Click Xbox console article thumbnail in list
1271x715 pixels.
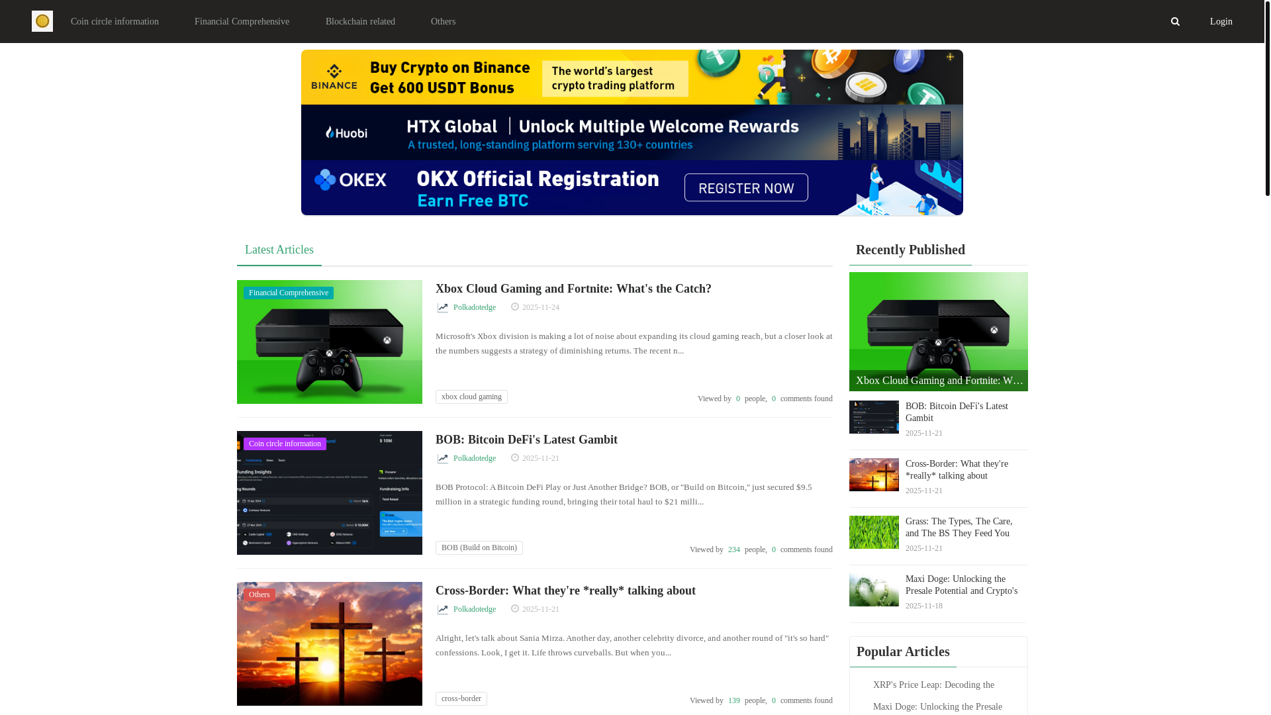330,342
